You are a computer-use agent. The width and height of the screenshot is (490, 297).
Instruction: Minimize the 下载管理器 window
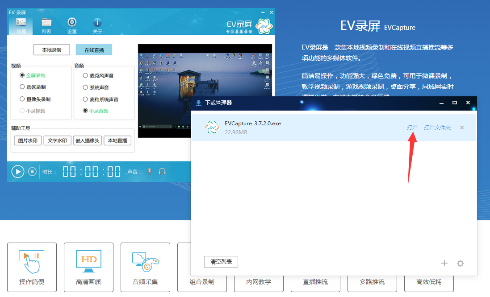click(441, 103)
